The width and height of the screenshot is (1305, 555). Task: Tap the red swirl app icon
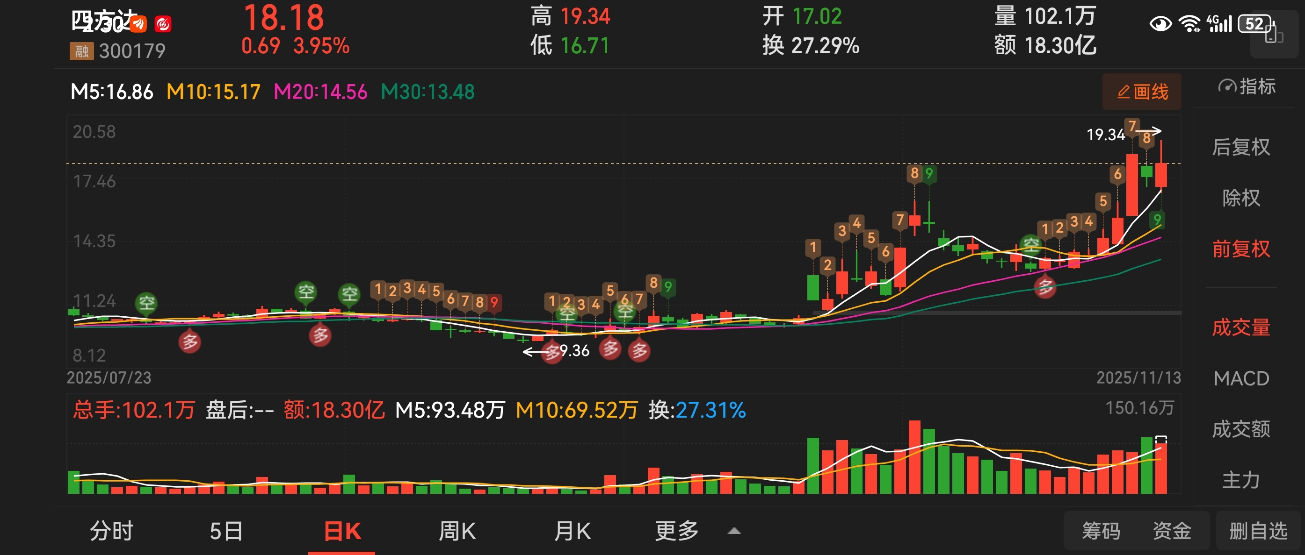coord(163,23)
